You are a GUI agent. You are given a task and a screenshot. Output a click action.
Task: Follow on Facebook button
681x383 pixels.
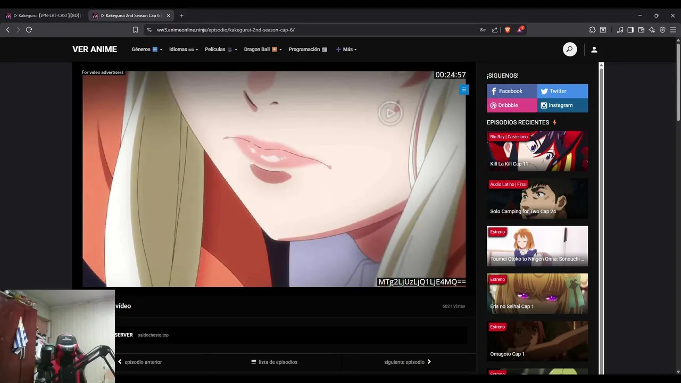coord(512,91)
